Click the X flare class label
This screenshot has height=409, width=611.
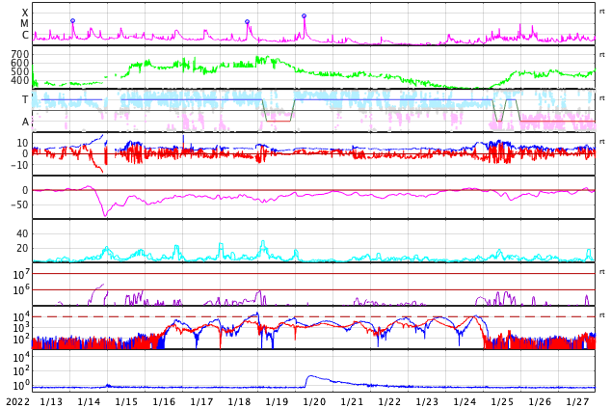point(25,13)
